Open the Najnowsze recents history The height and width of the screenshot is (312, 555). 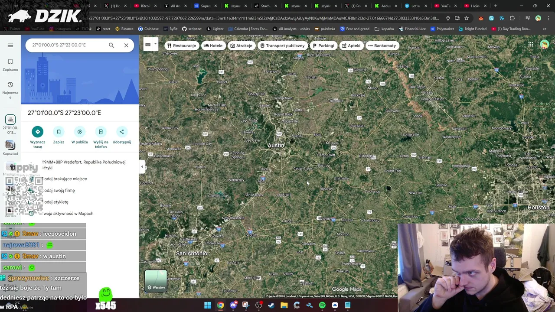click(x=10, y=90)
